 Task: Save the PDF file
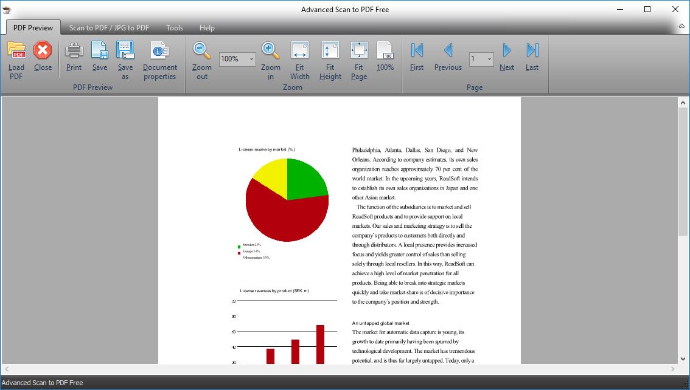99,50
